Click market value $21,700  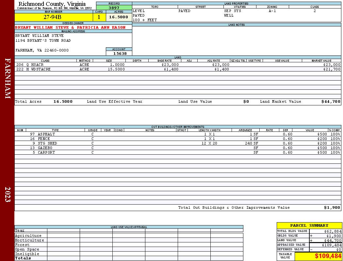point(332,69)
